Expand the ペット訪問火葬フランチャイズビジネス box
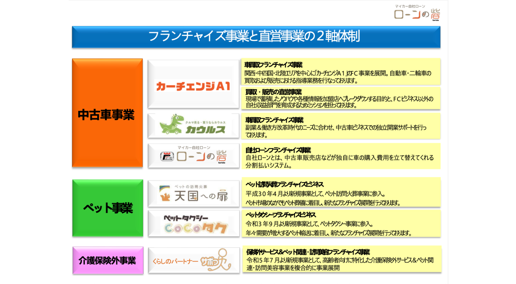Viewport: 516px width, 284px height. [x=342, y=192]
